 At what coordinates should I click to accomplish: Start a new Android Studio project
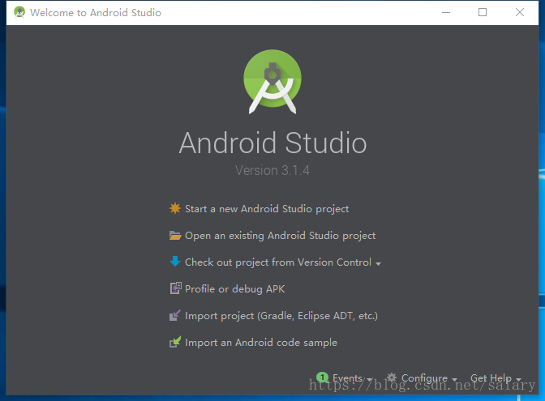267,209
